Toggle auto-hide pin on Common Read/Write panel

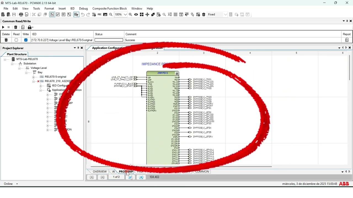coord(347,21)
